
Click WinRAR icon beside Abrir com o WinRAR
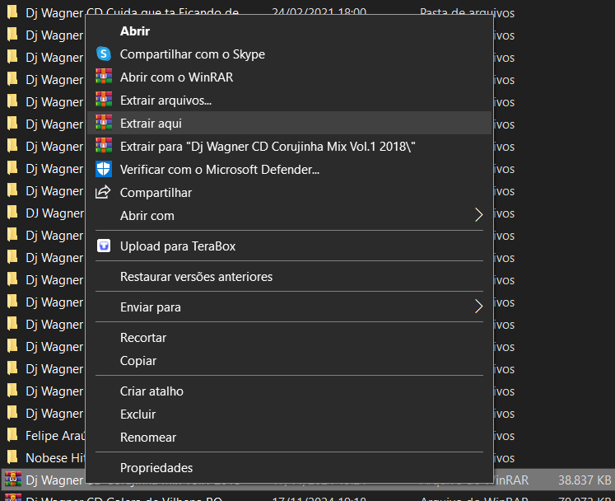(104, 77)
